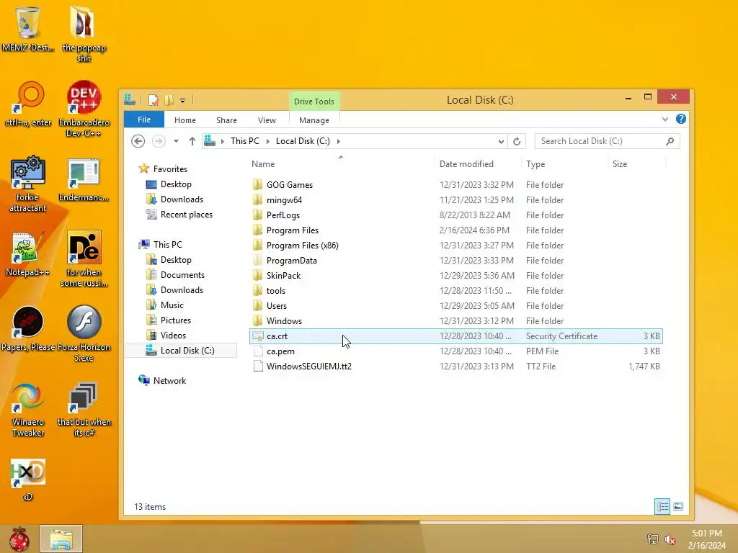Open the Explorer Help question mark icon
Viewport: 738px width, 553px height.
pyautogui.click(x=680, y=119)
